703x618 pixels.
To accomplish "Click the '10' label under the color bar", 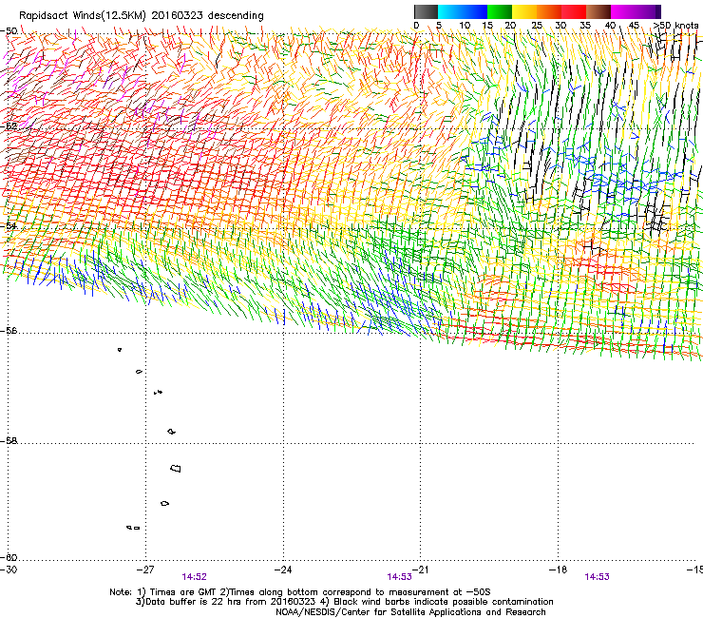I will pos(465,25).
